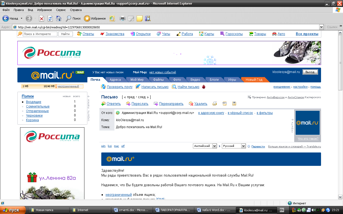The image size is (343, 214).
Task: Click the Перевести translate link
Action: click(x=258, y=146)
